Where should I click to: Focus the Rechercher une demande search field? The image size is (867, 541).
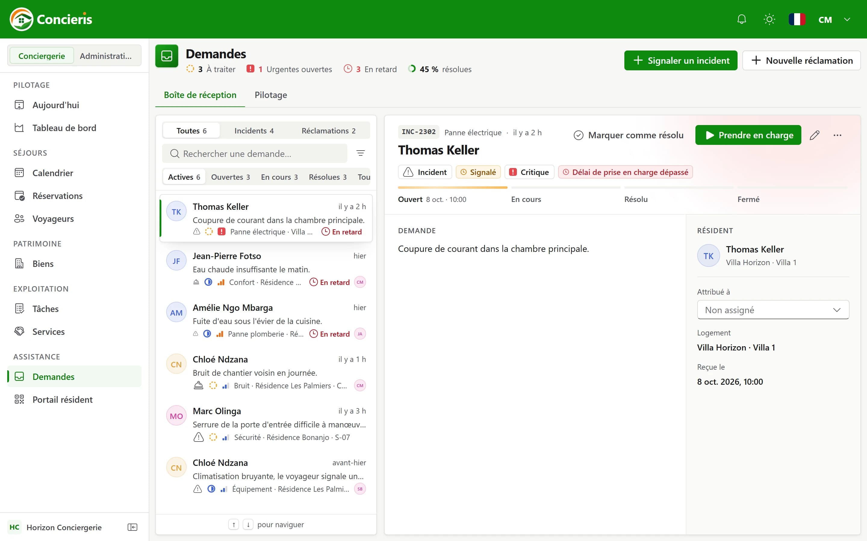click(255, 154)
